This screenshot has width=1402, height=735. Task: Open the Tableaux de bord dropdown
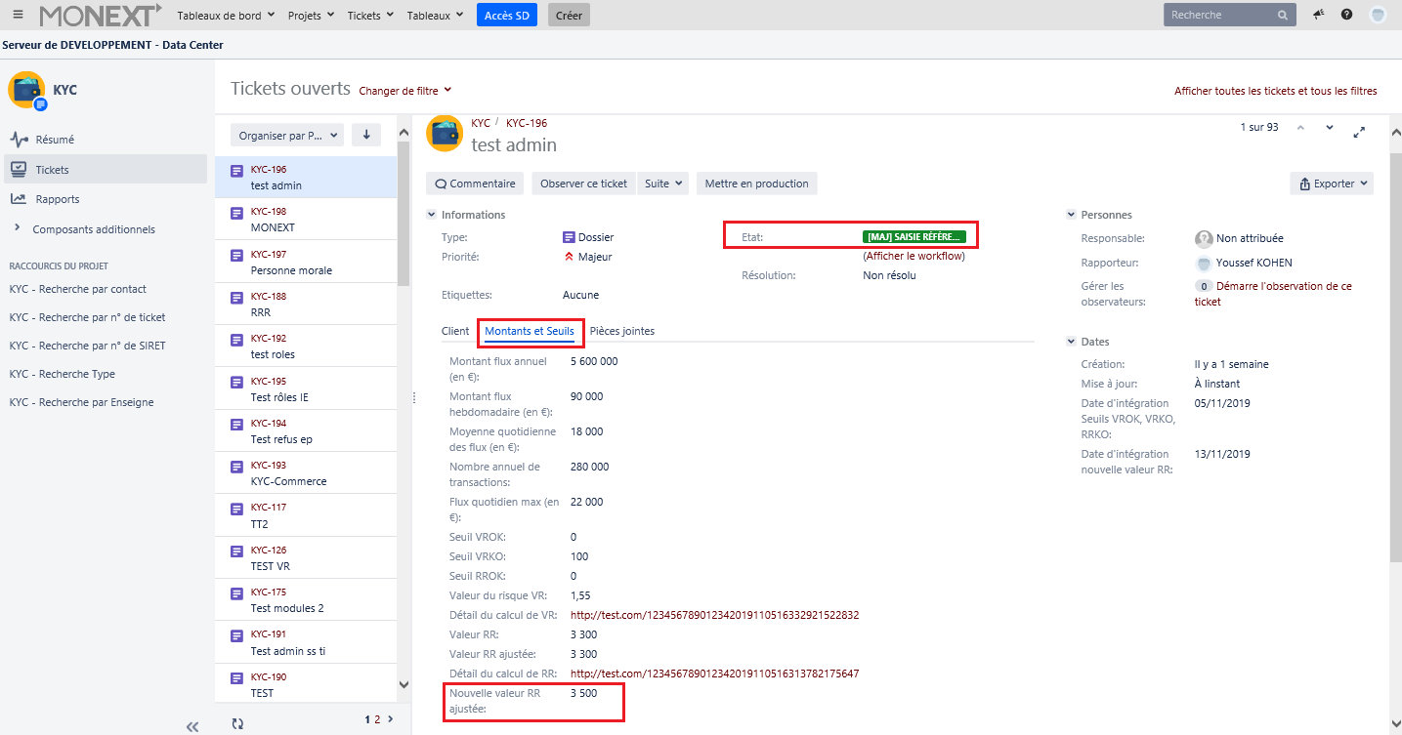226,15
